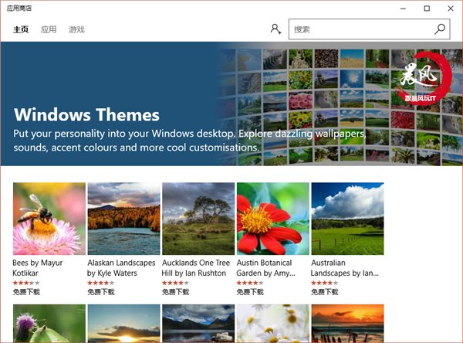The image size is (463, 343).
Task: Click the star rating of Aucklands One Tree Hill
Action: [175, 283]
